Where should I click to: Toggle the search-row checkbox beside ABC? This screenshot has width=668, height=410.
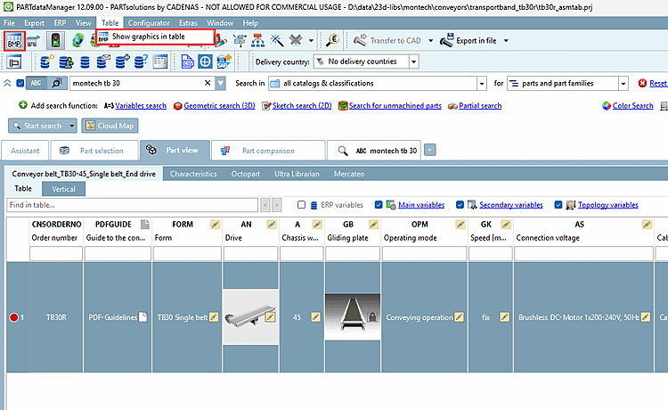point(20,83)
